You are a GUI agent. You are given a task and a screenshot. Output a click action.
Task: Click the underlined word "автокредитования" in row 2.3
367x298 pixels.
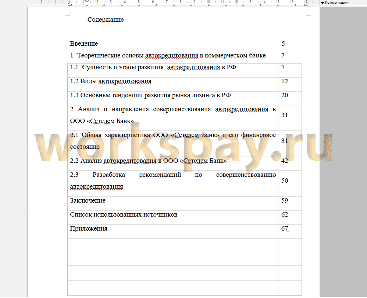(96, 187)
